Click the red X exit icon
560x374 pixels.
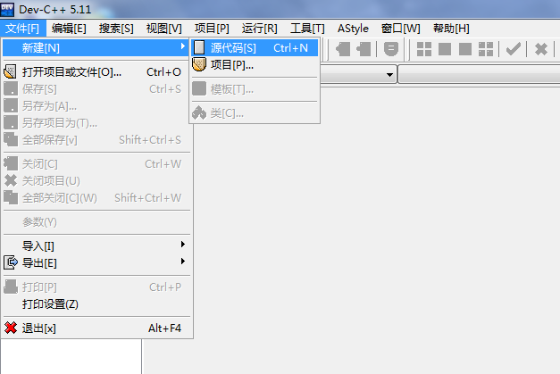tap(11, 328)
